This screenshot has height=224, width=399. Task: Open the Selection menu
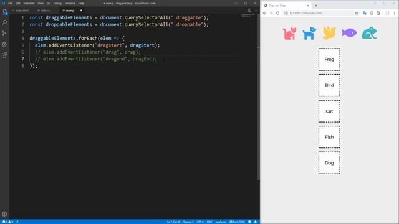29,3
